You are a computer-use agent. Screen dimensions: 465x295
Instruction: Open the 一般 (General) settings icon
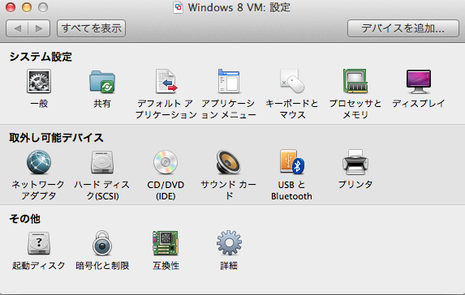pyautogui.click(x=39, y=81)
